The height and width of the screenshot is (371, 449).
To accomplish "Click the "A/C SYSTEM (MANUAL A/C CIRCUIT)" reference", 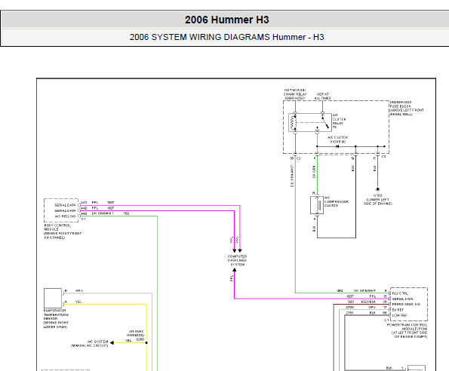I will (x=90, y=344).
